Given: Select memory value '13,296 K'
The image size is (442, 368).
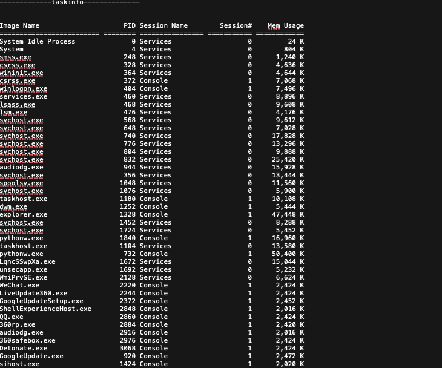Looking at the screenshot, I should [288, 143].
